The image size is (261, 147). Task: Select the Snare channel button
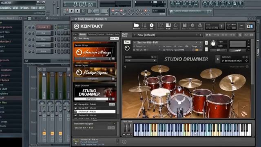43,51
